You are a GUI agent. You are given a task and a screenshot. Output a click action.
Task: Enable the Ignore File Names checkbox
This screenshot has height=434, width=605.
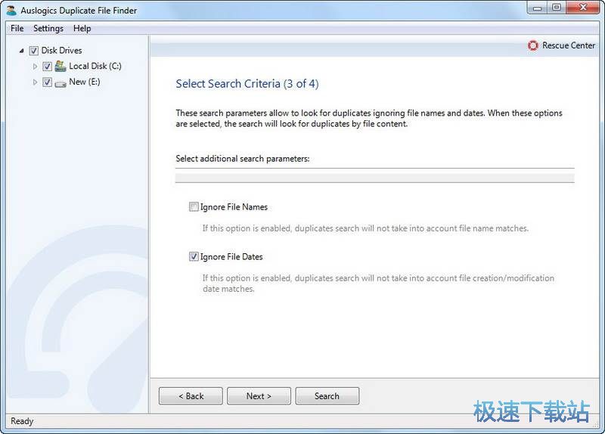click(194, 206)
